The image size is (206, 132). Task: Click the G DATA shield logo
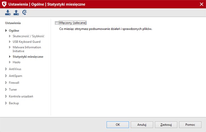[x=4, y=4]
